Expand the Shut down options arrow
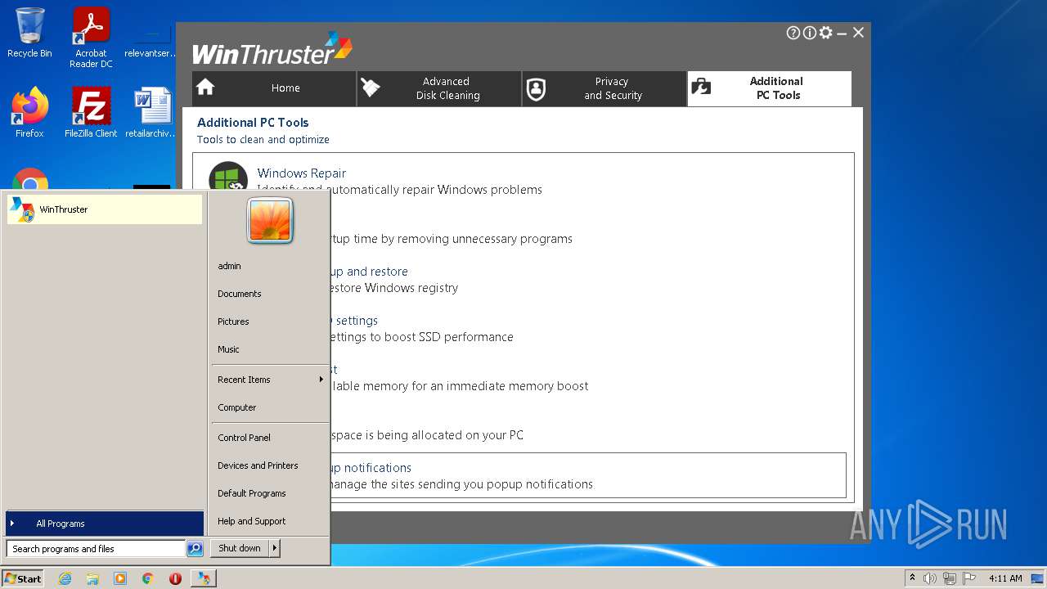1047x589 pixels. (275, 548)
